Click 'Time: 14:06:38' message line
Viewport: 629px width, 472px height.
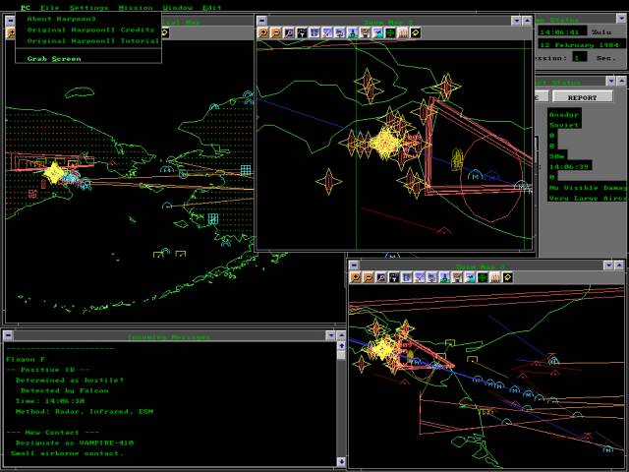point(50,401)
